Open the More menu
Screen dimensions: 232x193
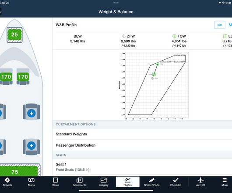[x=225, y=182]
